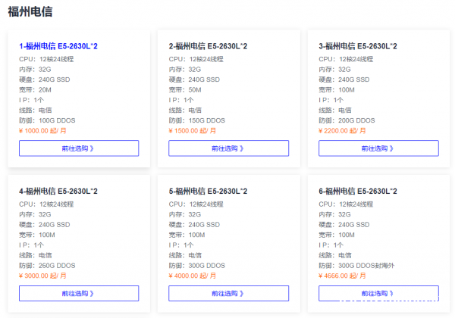Click the ¥4000.00 起/月 price text
The width and height of the screenshot is (455, 318).
[193, 276]
